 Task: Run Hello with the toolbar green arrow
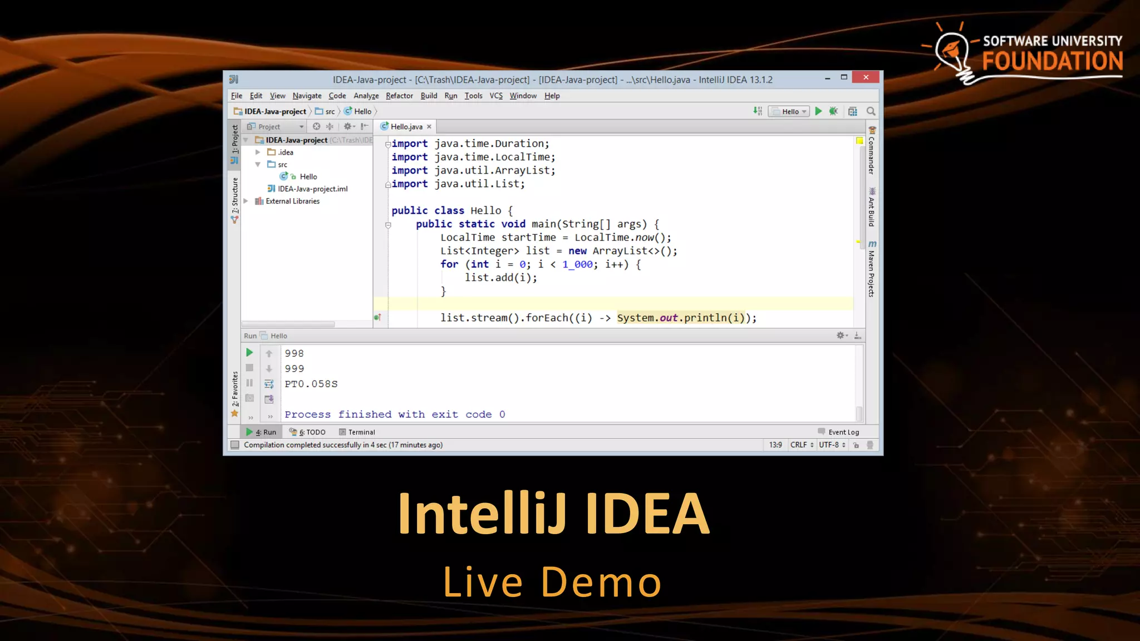pyautogui.click(x=818, y=111)
